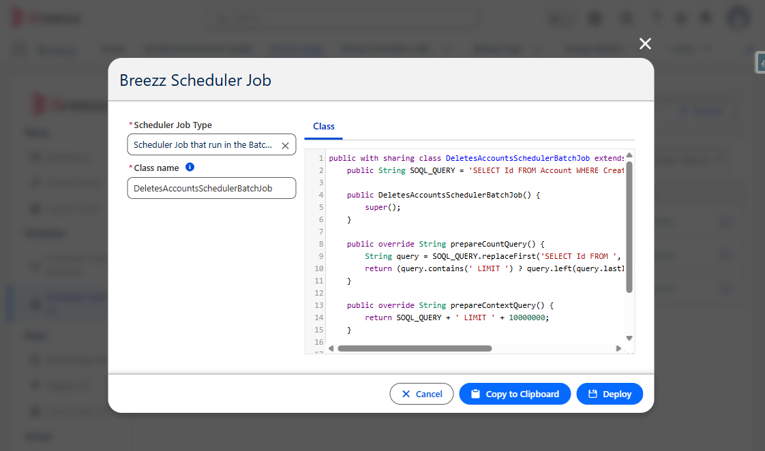Click the clipboard icon on Copy button
The image size is (765, 451).
click(x=475, y=394)
